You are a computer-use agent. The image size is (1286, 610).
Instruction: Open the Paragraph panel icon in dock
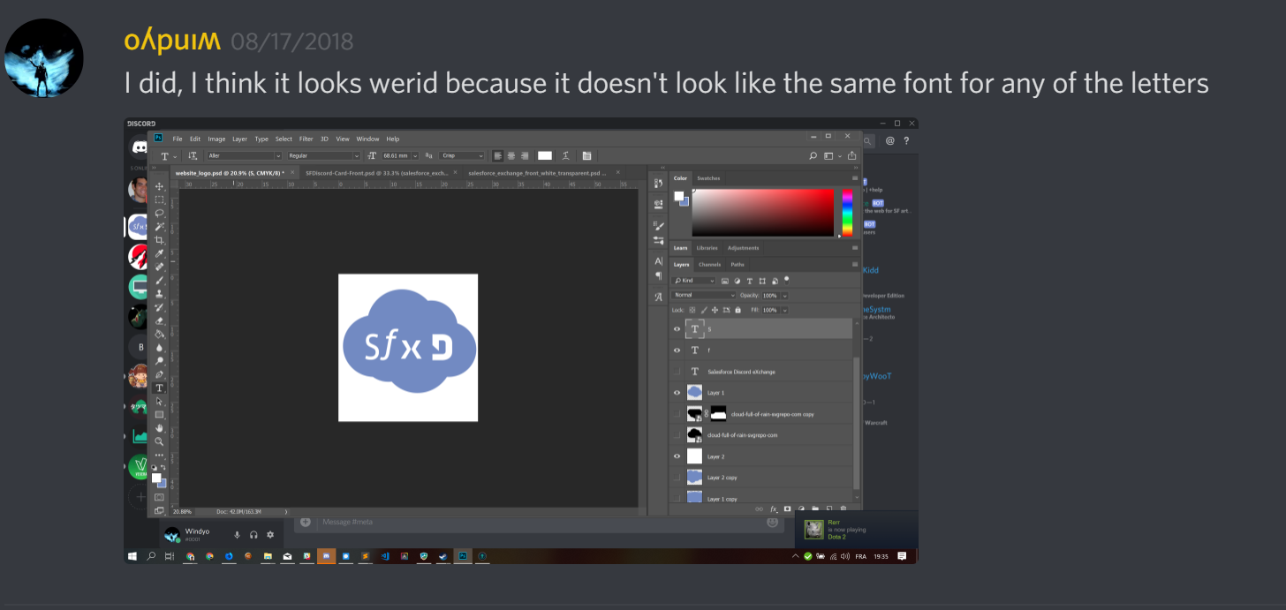pos(658,275)
